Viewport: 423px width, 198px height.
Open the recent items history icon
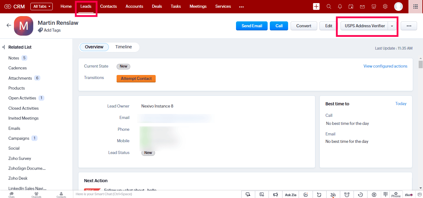[360, 195]
